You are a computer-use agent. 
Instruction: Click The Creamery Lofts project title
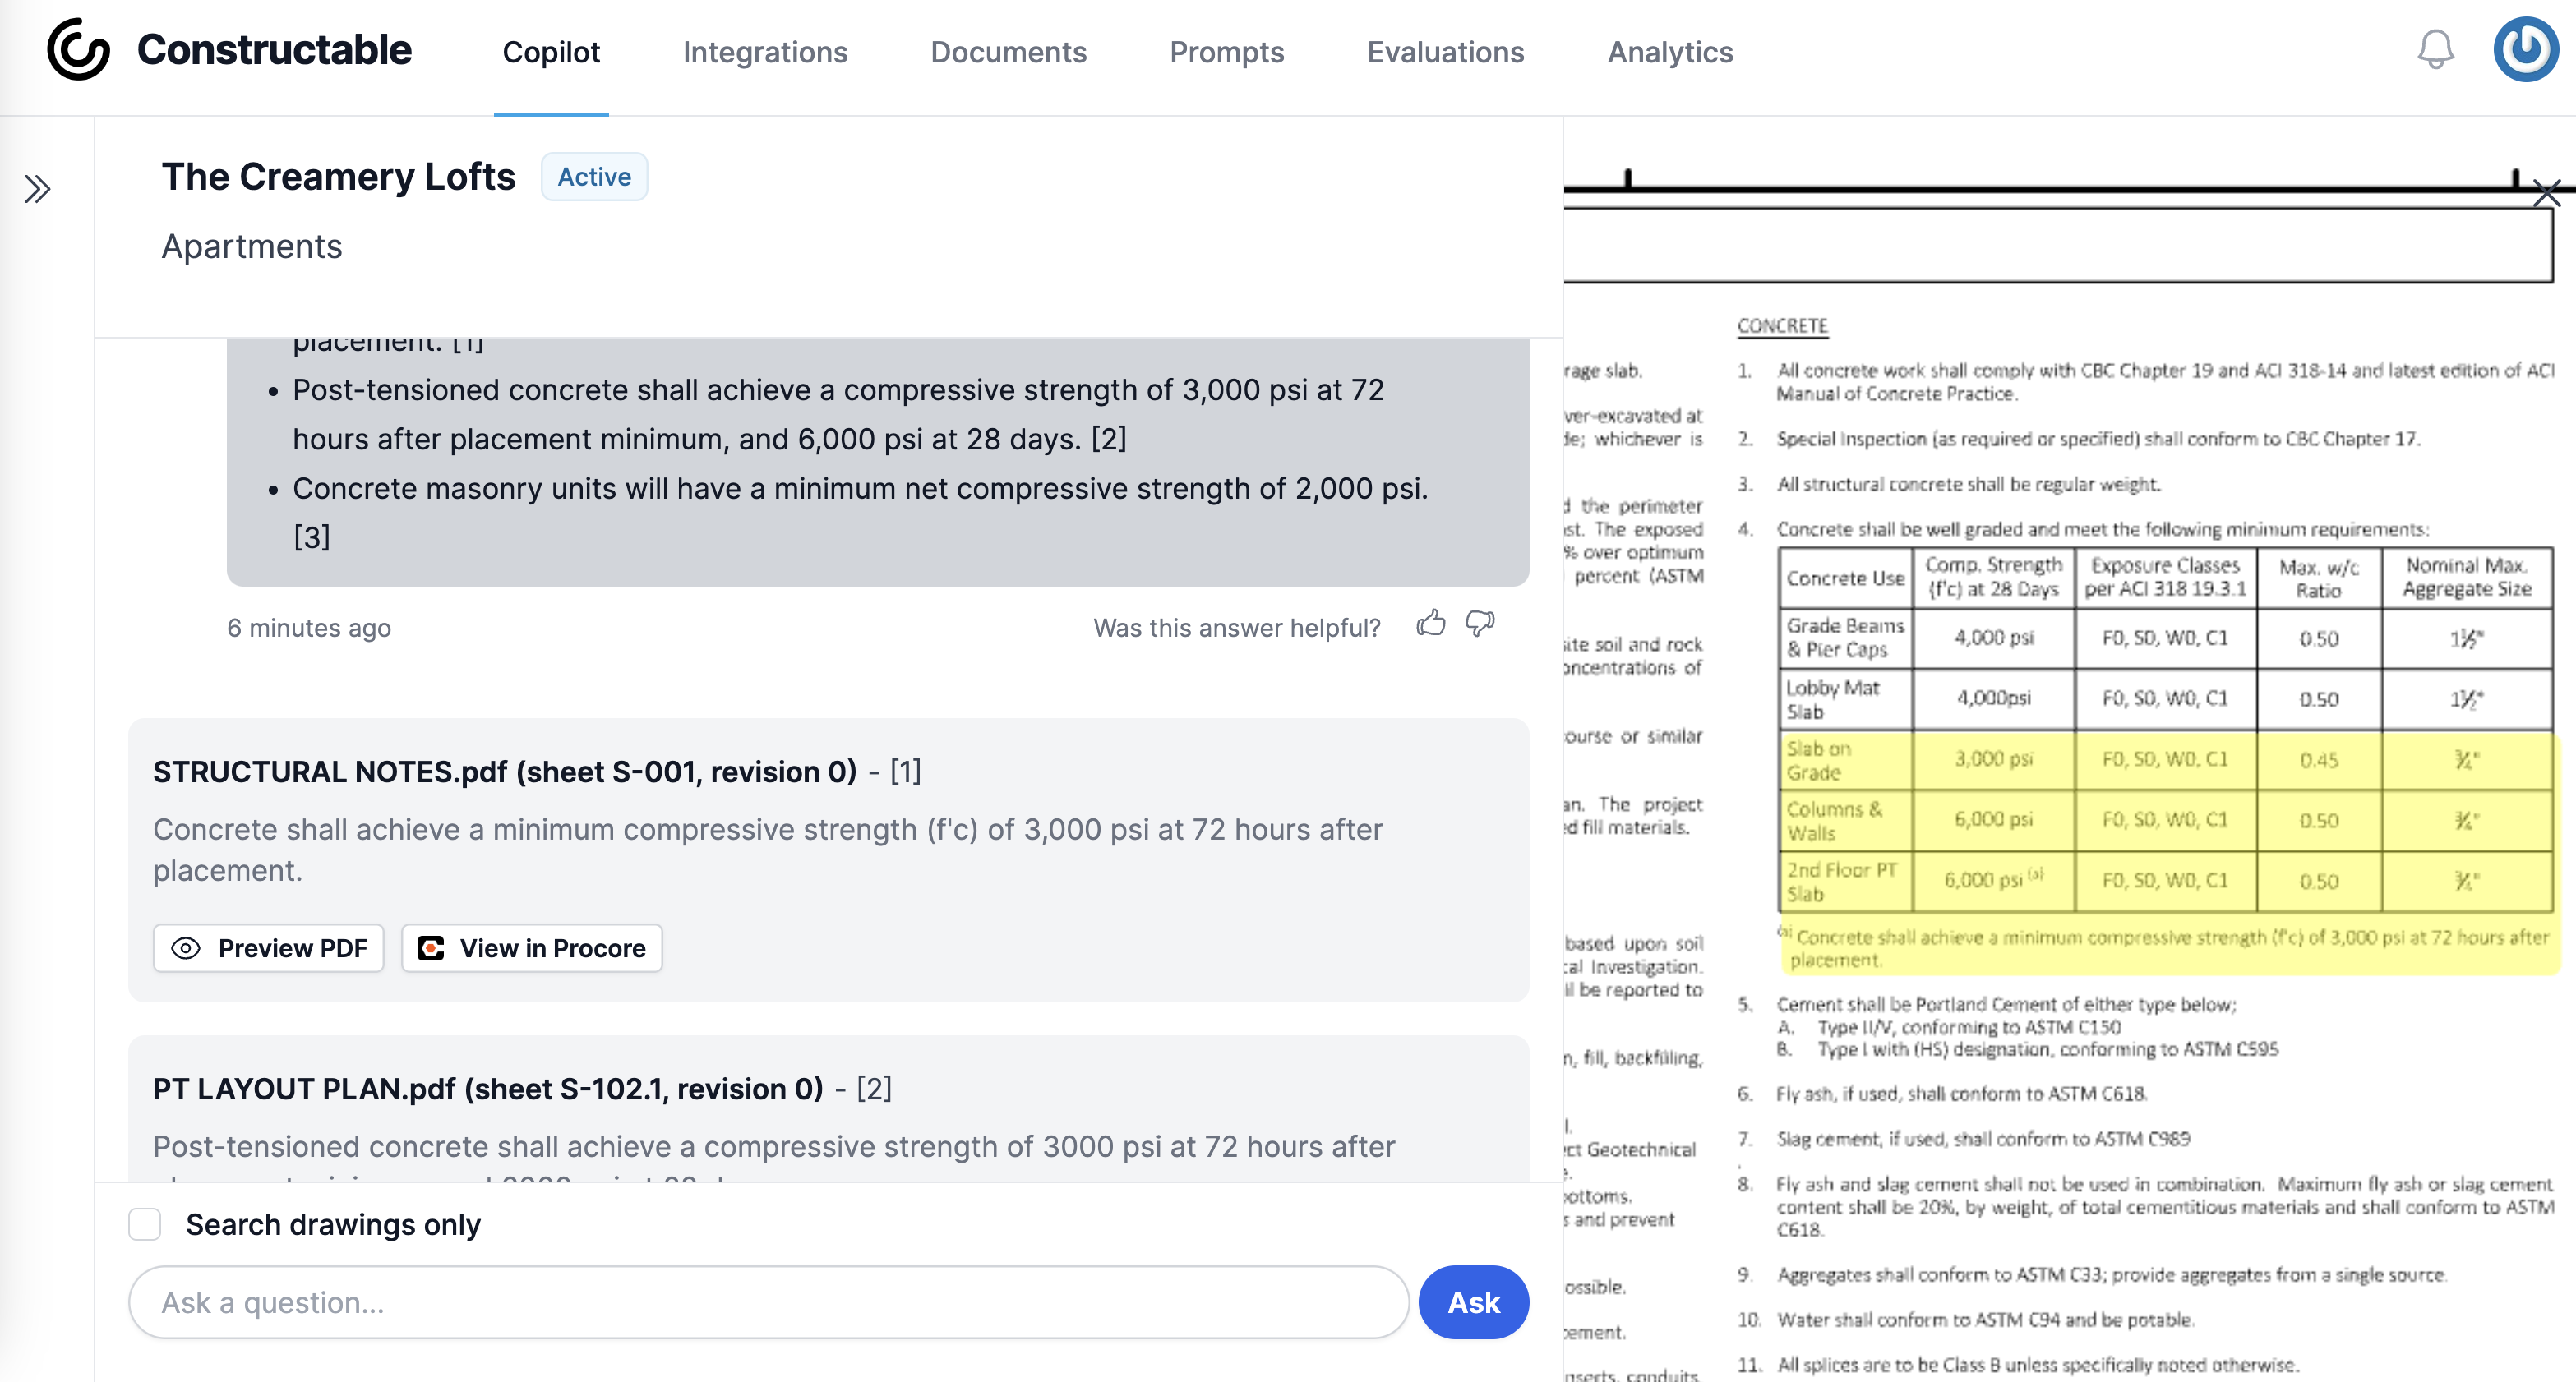coord(339,177)
